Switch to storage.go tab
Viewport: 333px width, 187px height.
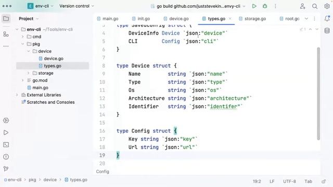tap(252, 19)
